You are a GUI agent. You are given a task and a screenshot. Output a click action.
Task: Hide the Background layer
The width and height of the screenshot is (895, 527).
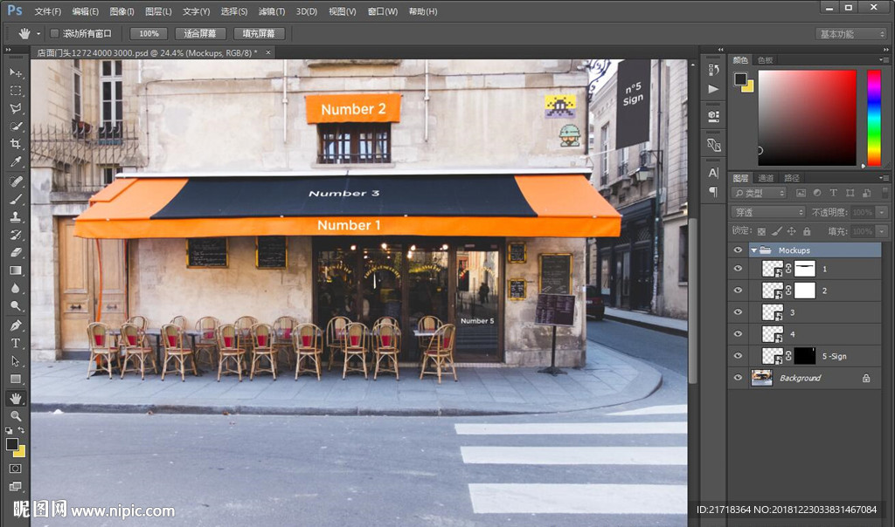(738, 377)
